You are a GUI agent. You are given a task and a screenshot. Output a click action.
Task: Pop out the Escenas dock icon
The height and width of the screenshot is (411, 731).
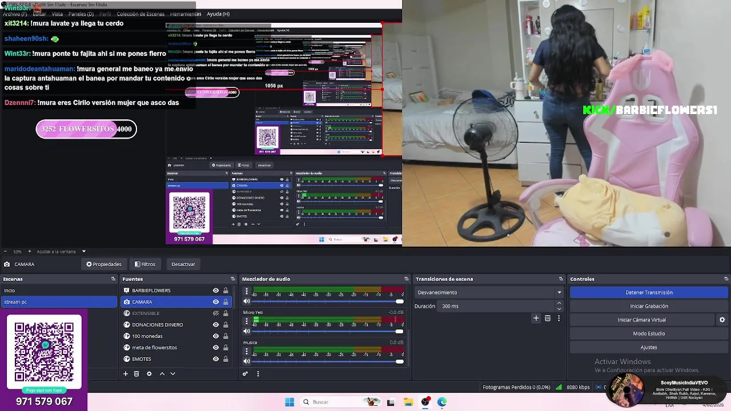pos(113,279)
